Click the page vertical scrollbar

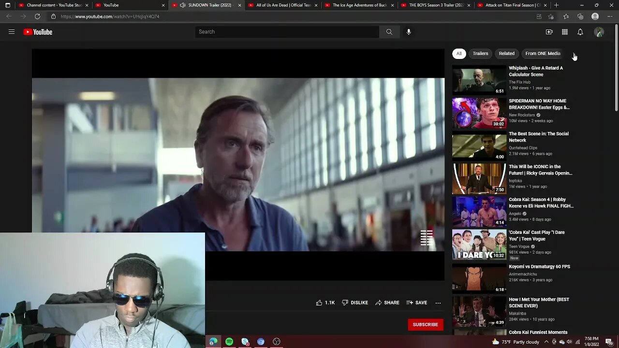(616, 68)
